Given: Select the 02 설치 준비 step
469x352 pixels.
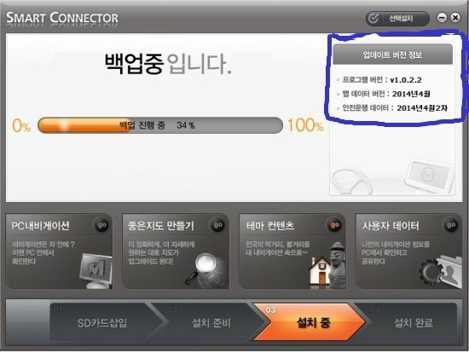Looking at the screenshot, I should coord(211,322).
